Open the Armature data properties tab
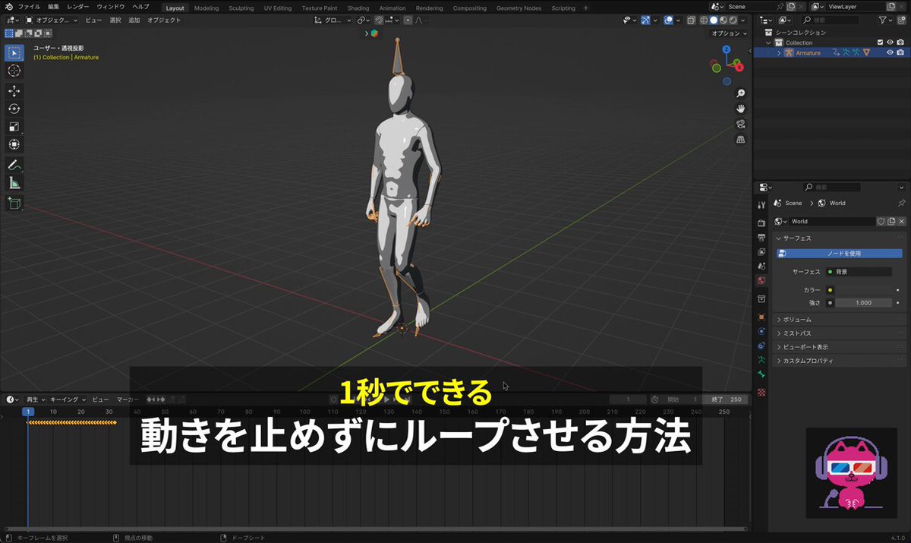The width and height of the screenshot is (911, 543). click(761, 359)
